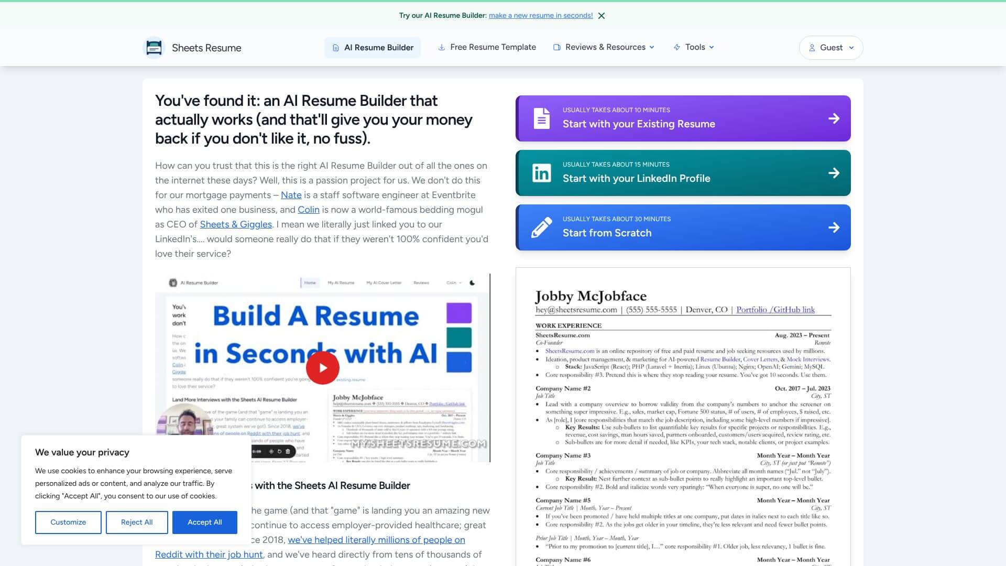The width and height of the screenshot is (1006, 566).
Task: Open the banner link to make a new resume
Action: coord(541,16)
